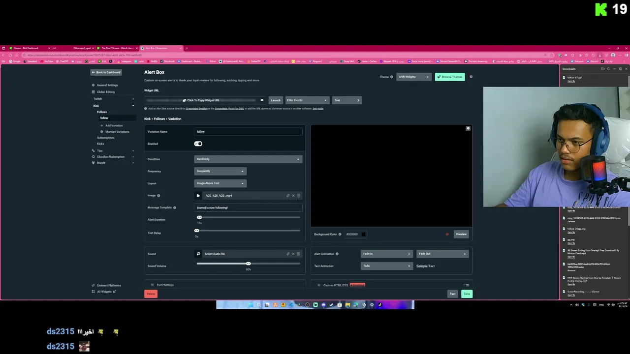Select the follow variation in the sidebar
Viewport: 630px width, 354px height.
click(x=116, y=118)
